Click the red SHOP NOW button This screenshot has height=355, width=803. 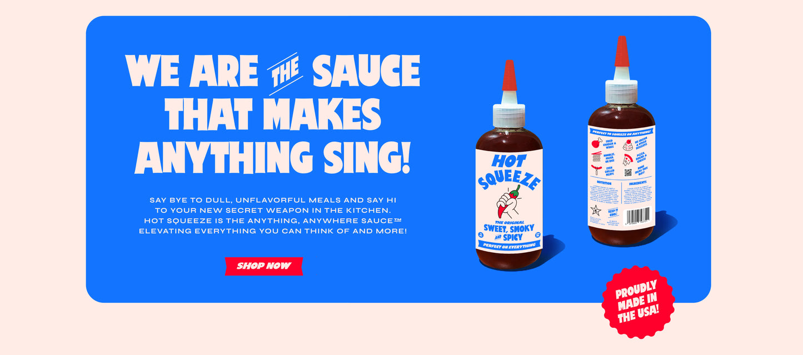tap(264, 266)
